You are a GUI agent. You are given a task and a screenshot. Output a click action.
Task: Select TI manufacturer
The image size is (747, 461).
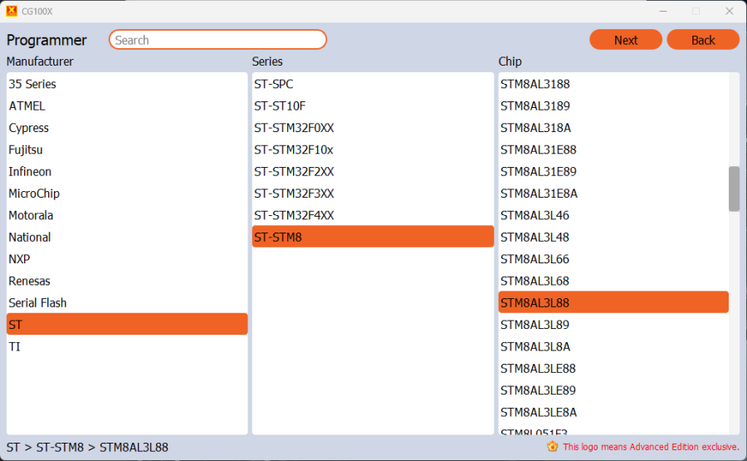coord(15,346)
